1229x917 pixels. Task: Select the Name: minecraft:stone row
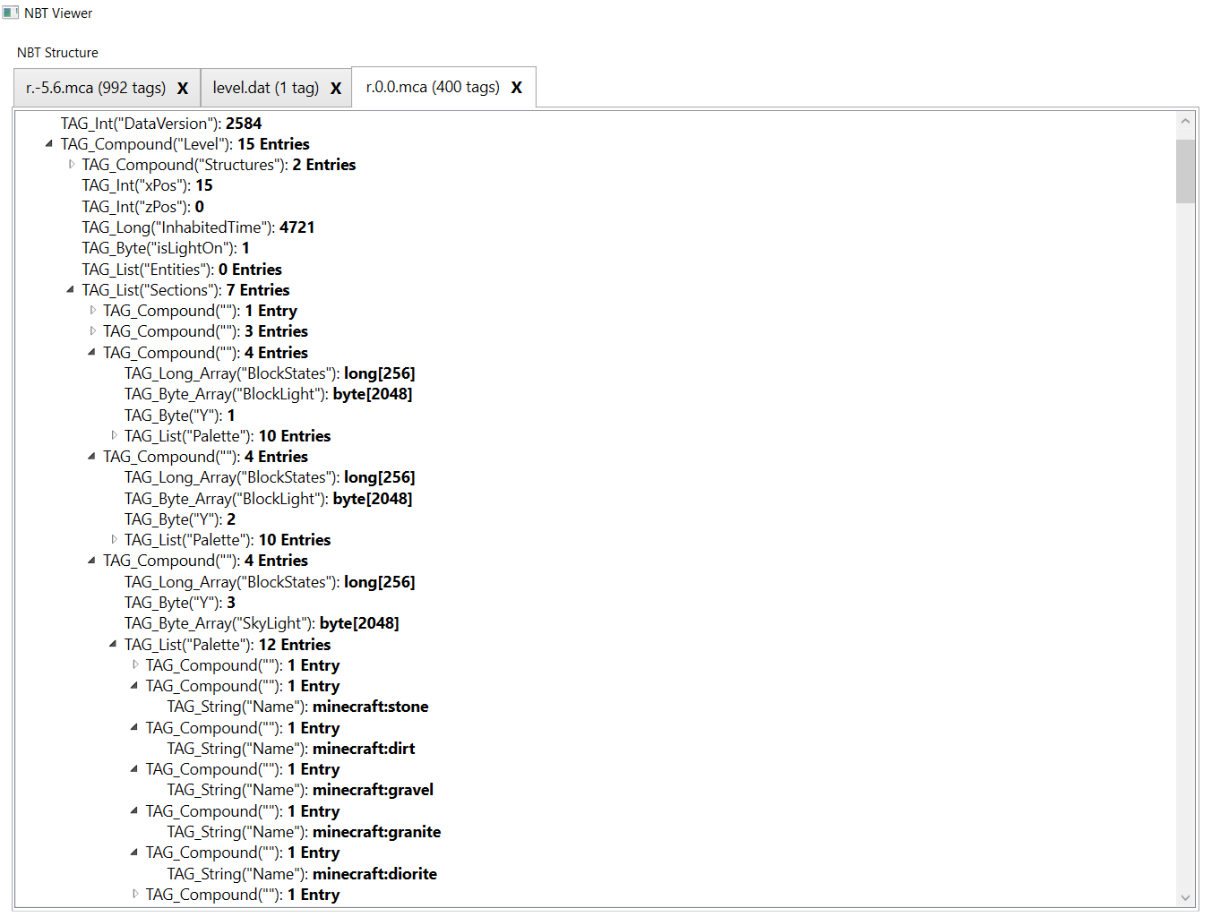pyautogui.click(x=298, y=707)
